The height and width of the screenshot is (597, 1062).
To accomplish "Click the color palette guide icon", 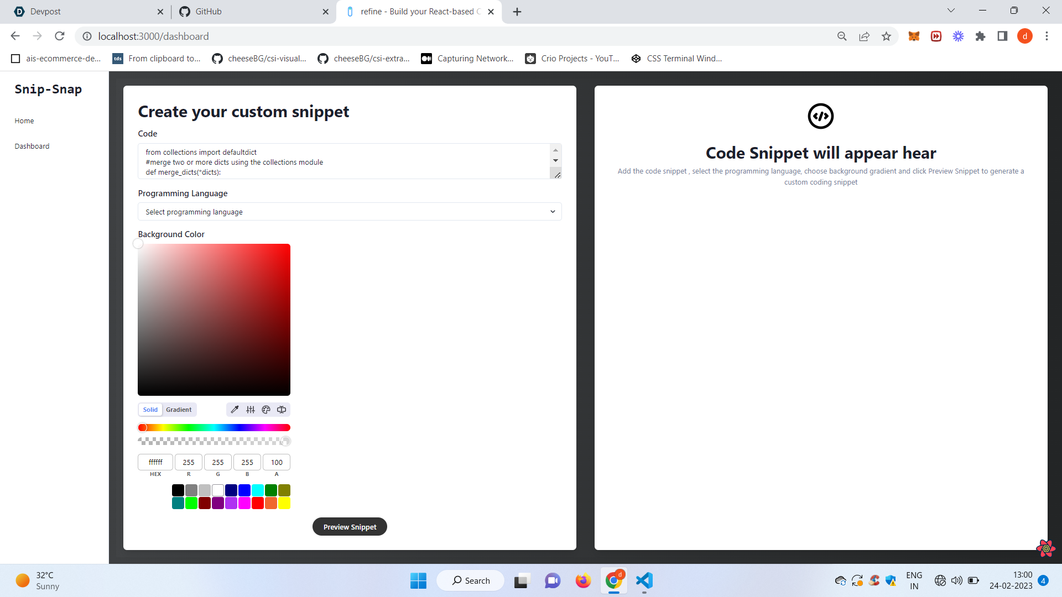I will pyautogui.click(x=266, y=410).
